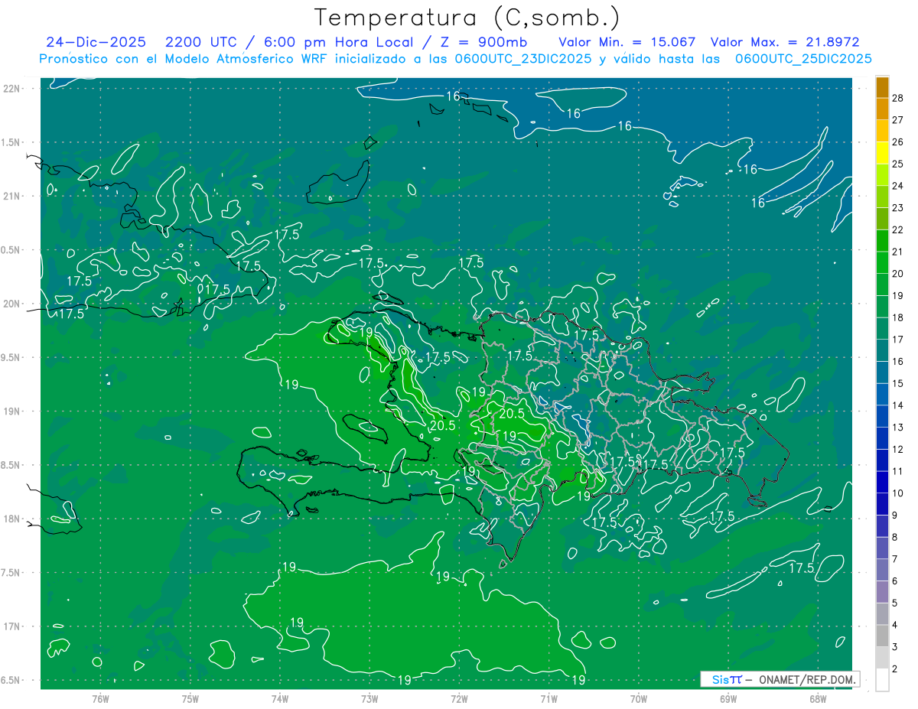This screenshot has height=709, width=918.
Task: Click the yellow legend band between 25 and 26
Action: [882, 153]
